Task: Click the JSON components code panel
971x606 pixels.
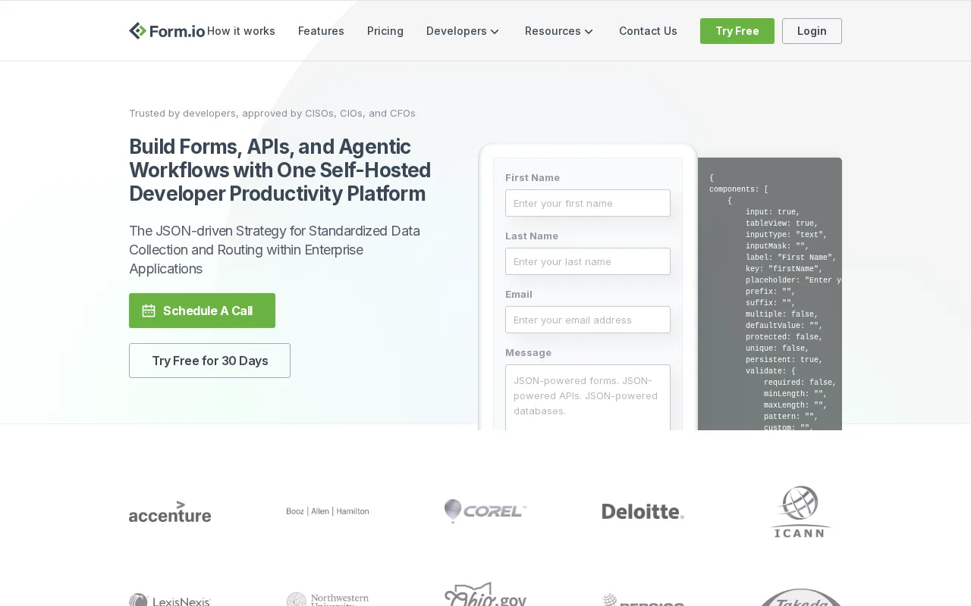Action: (x=770, y=294)
